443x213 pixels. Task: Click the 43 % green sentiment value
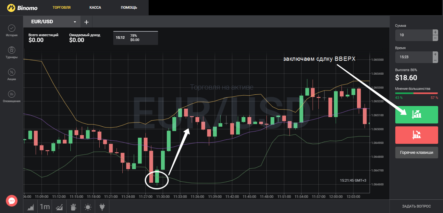(x=399, y=98)
